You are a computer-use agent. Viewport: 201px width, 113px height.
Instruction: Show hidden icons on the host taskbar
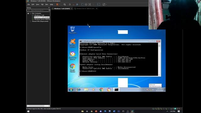click(x=167, y=111)
